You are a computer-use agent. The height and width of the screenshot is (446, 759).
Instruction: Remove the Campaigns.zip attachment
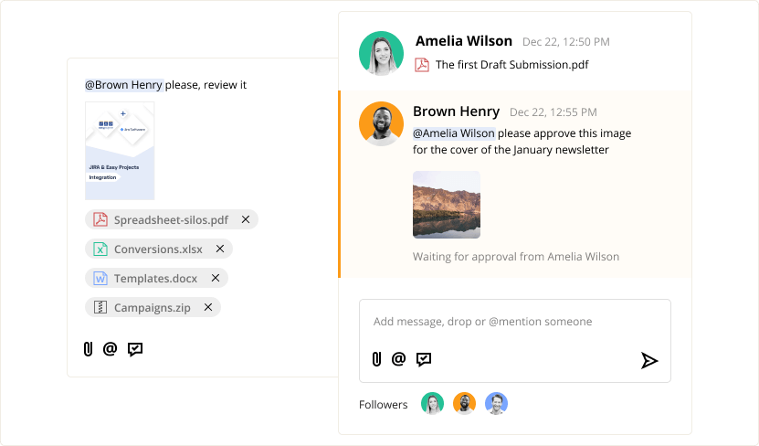coord(208,308)
